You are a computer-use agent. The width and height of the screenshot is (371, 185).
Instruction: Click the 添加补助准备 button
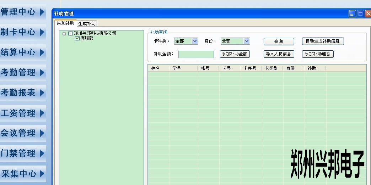tap(318, 54)
